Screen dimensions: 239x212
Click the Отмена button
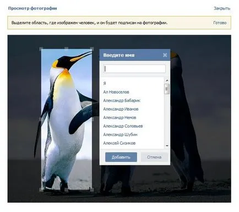[x=154, y=157]
